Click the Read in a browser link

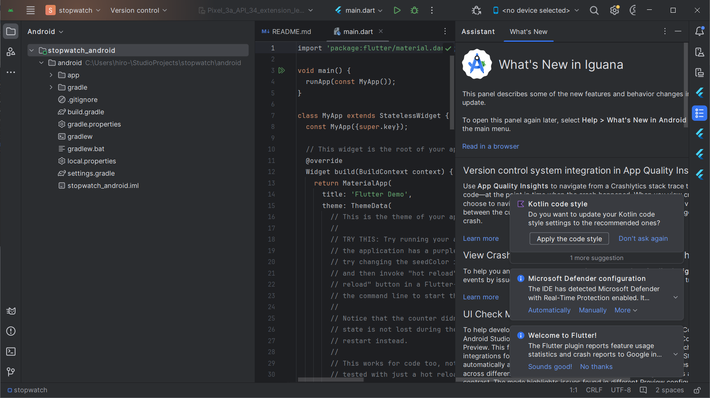tap(491, 146)
